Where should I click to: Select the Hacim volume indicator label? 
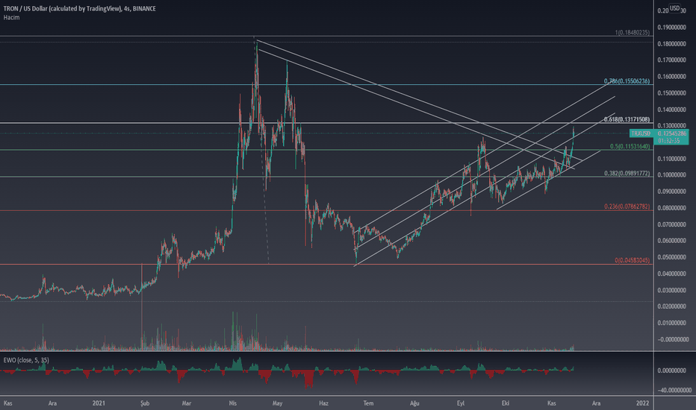click(x=11, y=17)
